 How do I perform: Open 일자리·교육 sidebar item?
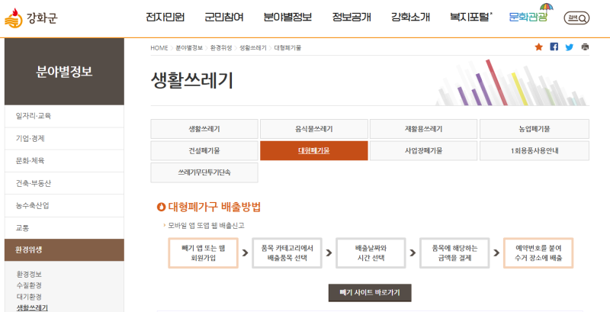pyautogui.click(x=64, y=116)
